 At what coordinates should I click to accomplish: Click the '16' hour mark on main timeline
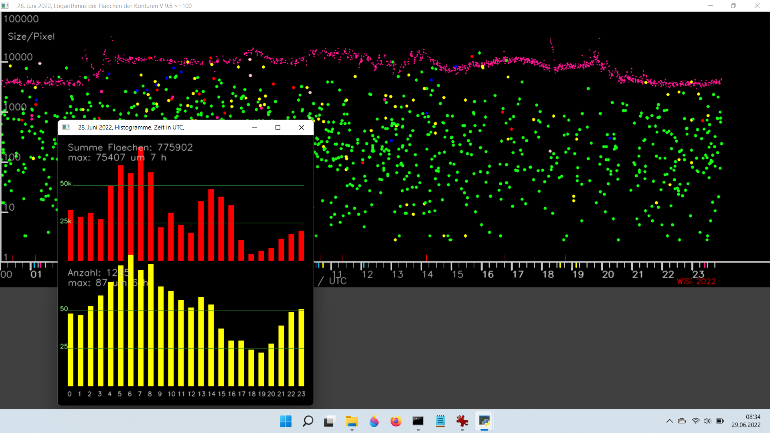coord(488,275)
